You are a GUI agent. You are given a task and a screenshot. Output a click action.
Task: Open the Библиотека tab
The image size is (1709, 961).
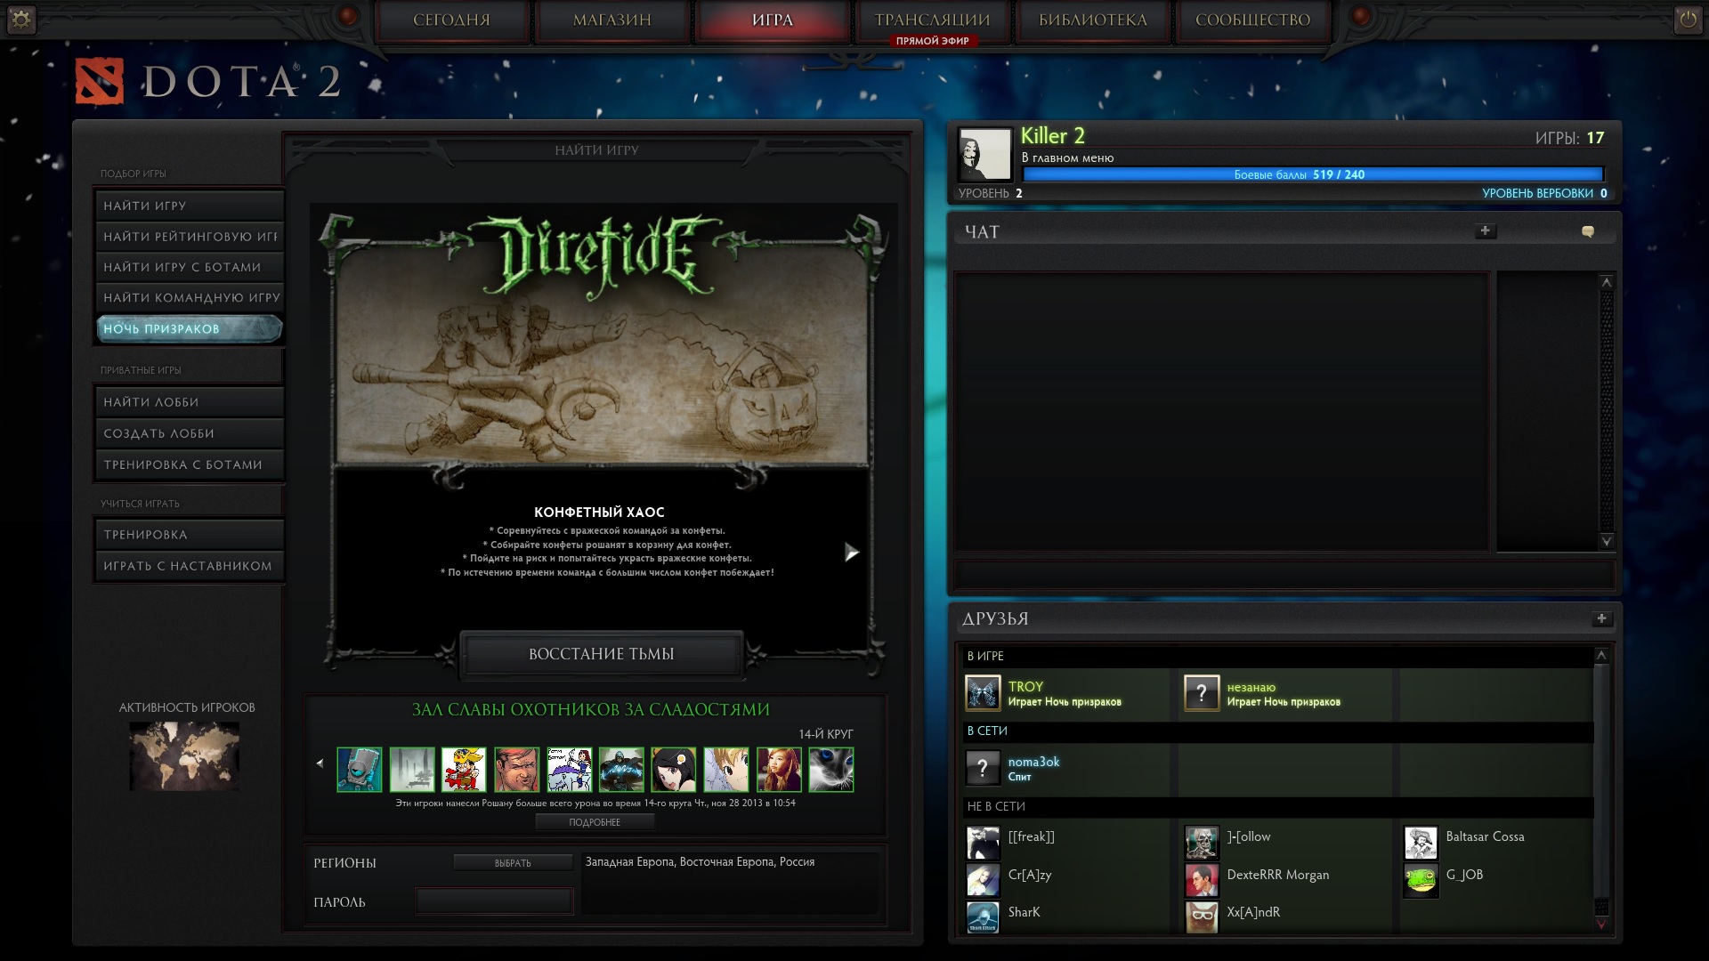[1093, 20]
